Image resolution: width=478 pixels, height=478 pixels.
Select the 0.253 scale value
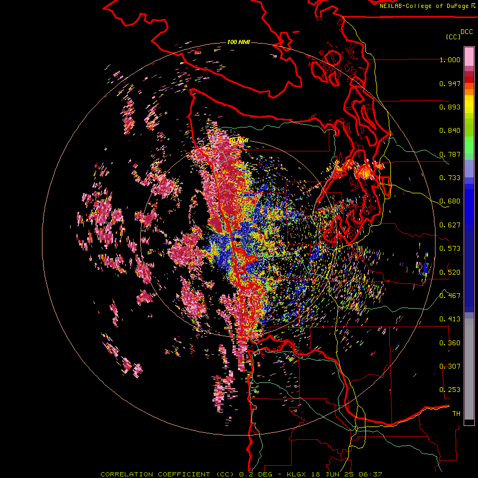coord(450,390)
